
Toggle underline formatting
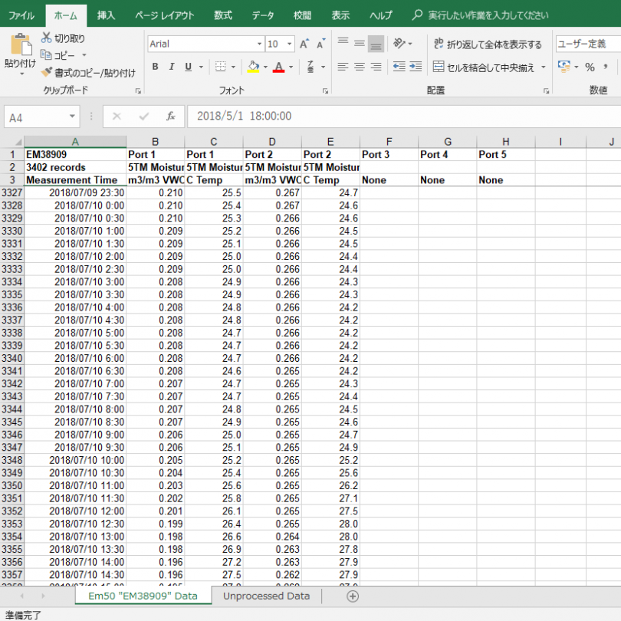coord(189,67)
